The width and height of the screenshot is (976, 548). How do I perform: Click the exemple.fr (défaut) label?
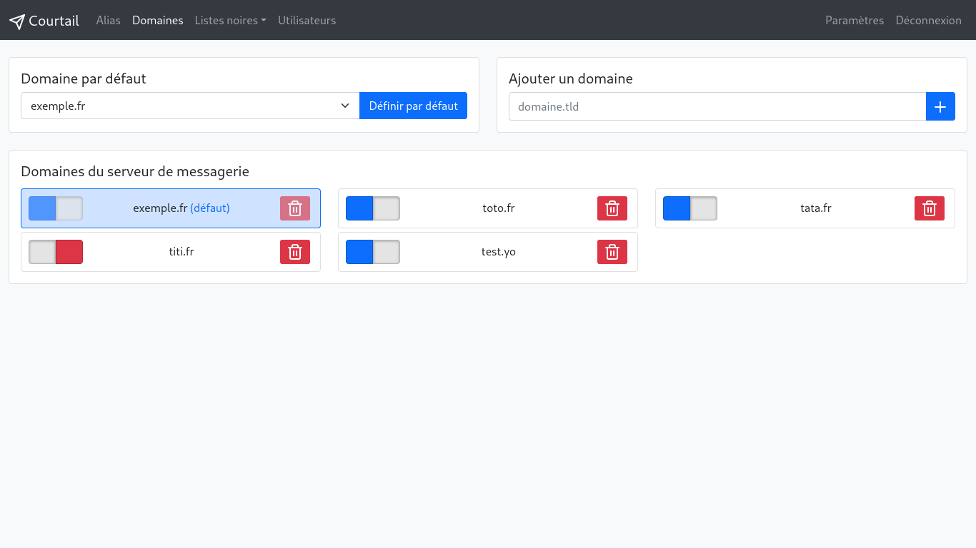(181, 208)
